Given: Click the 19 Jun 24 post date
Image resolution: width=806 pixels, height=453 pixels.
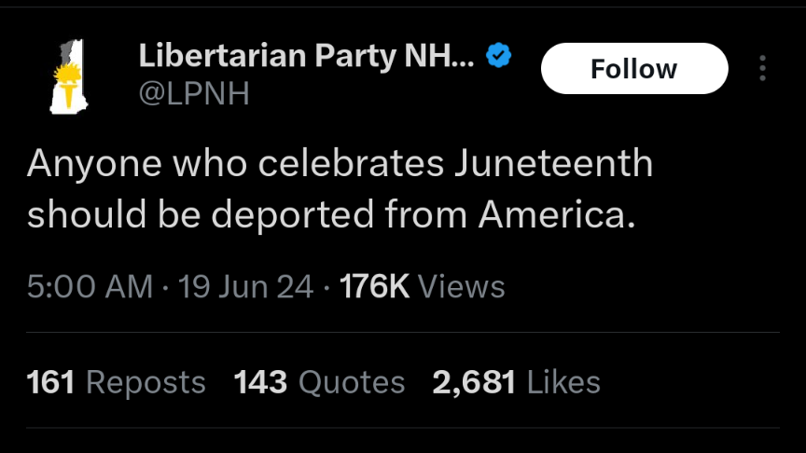Looking at the screenshot, I should pos(245,286).
